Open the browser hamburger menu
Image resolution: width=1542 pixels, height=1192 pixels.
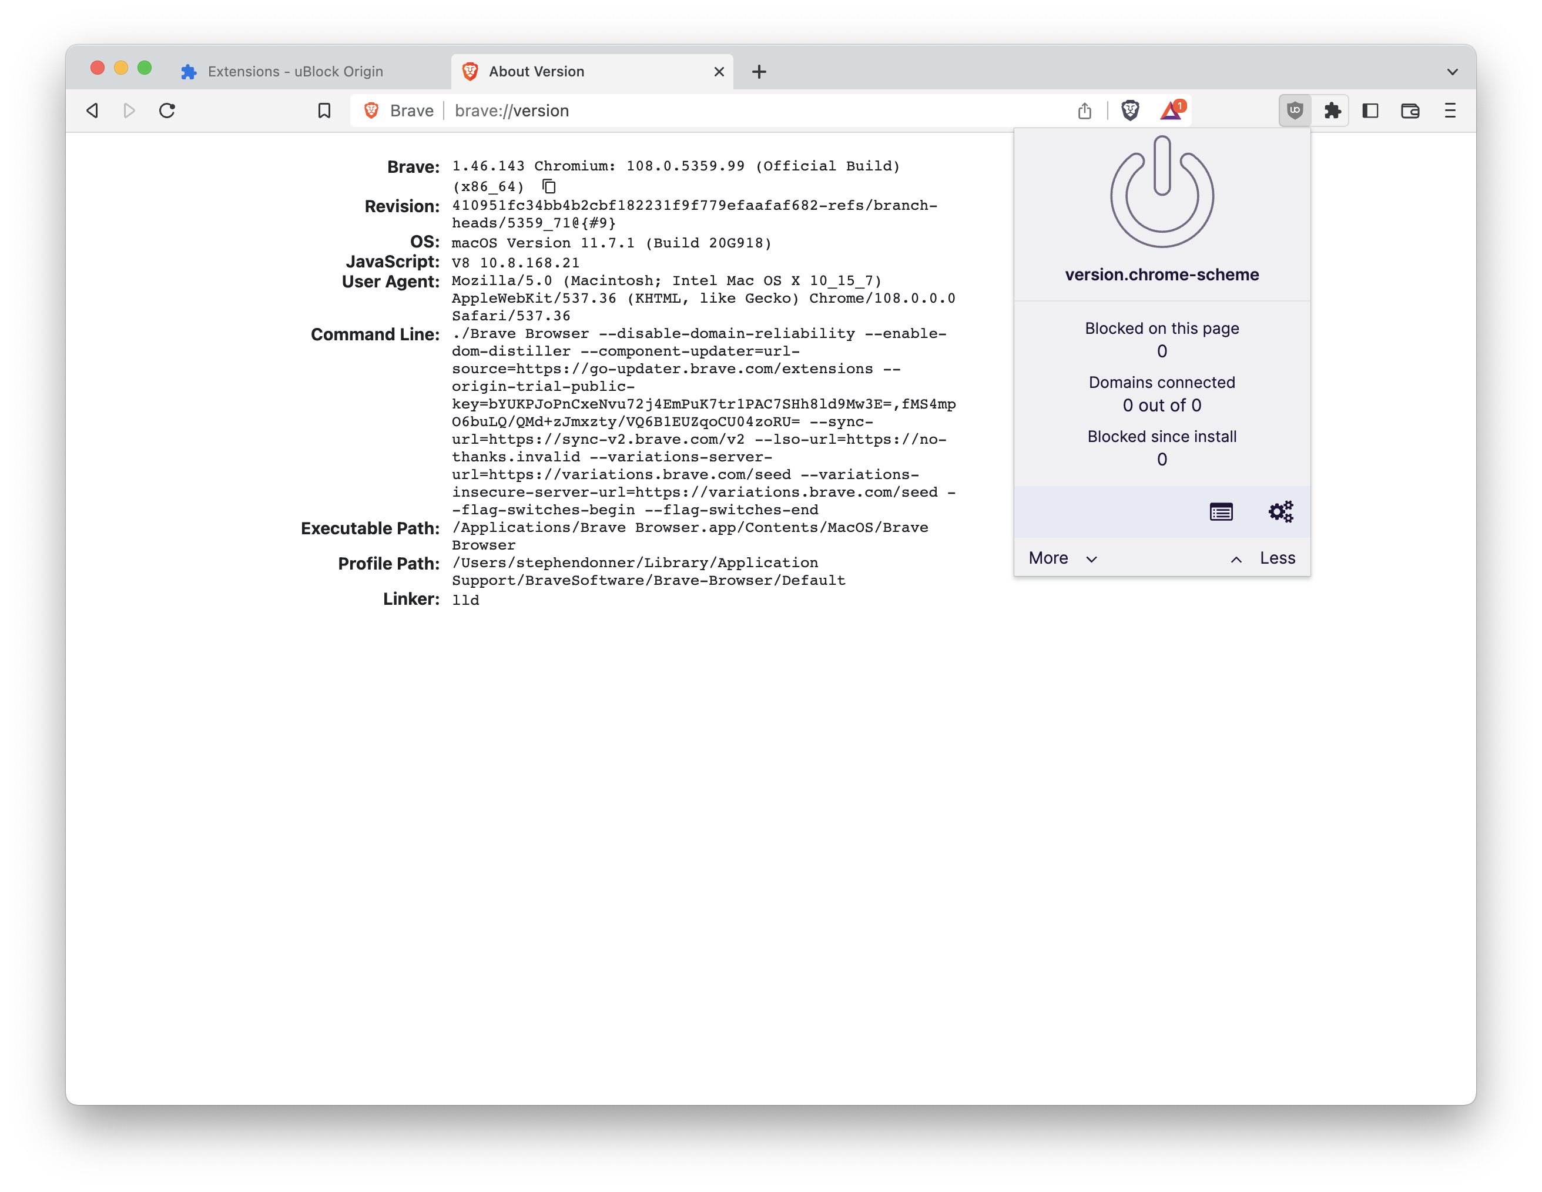1450,110
